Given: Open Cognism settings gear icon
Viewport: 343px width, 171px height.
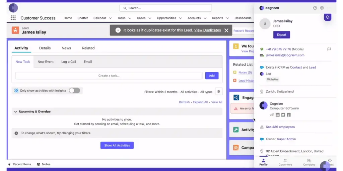Looking at the screenshot, I should [322, 8].
